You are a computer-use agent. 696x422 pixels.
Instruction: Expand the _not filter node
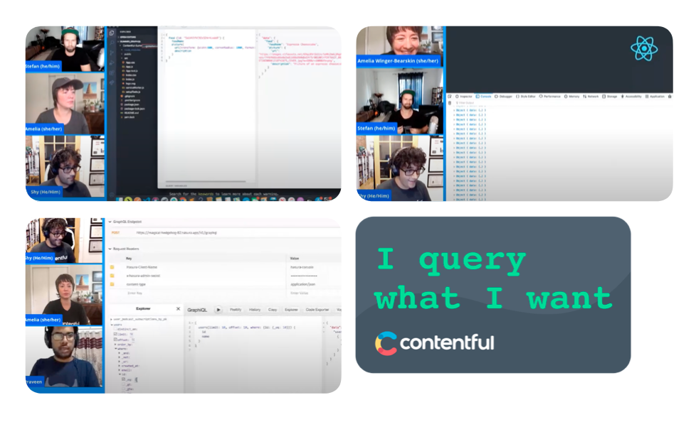coord(120,357)
